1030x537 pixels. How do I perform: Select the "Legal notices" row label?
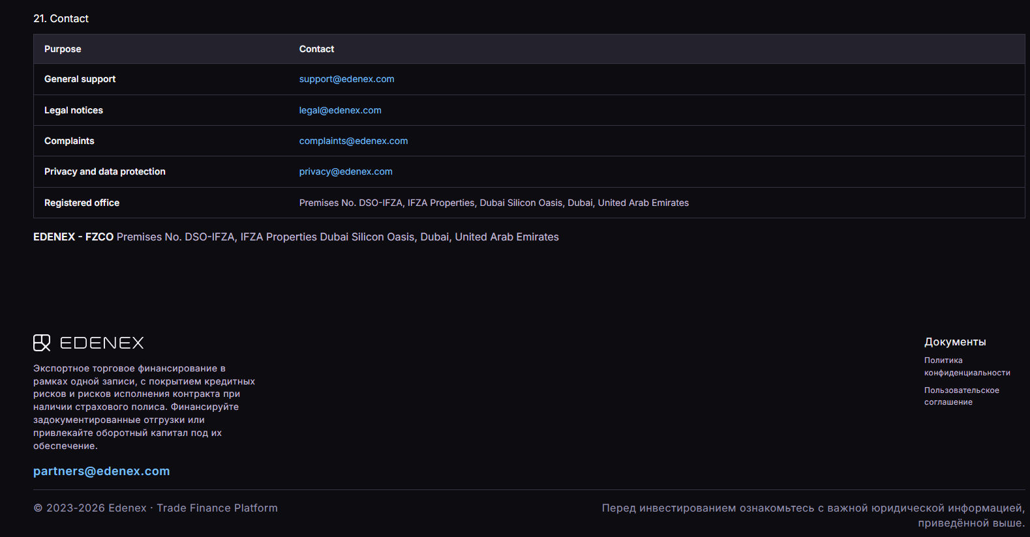point(74,110)
